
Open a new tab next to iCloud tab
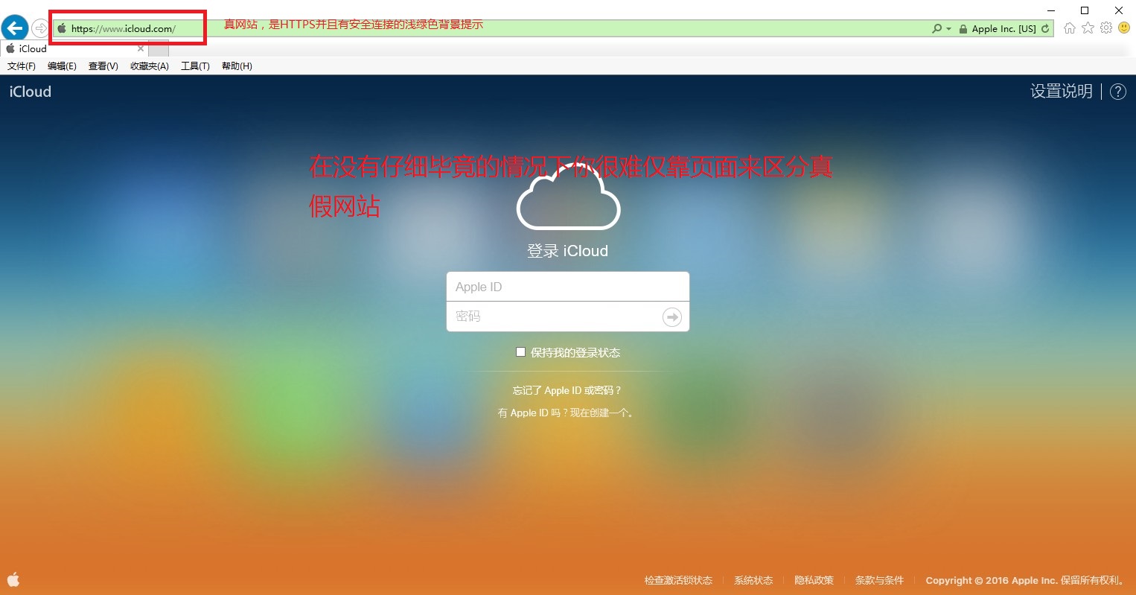159,49
